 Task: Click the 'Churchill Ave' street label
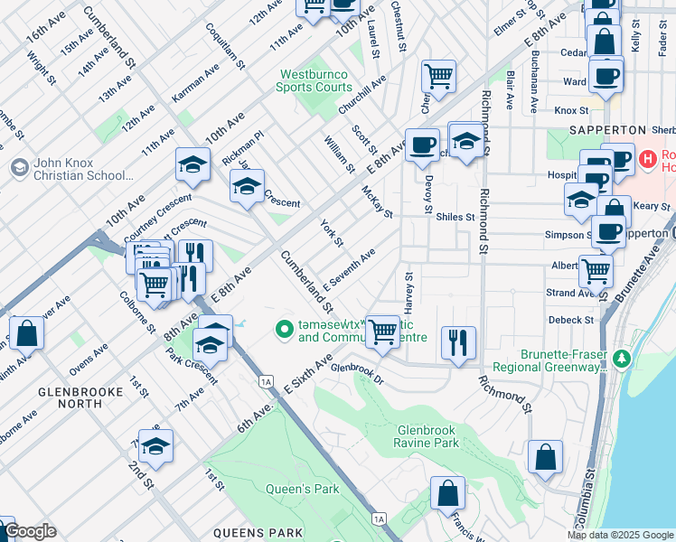(362, 95)
